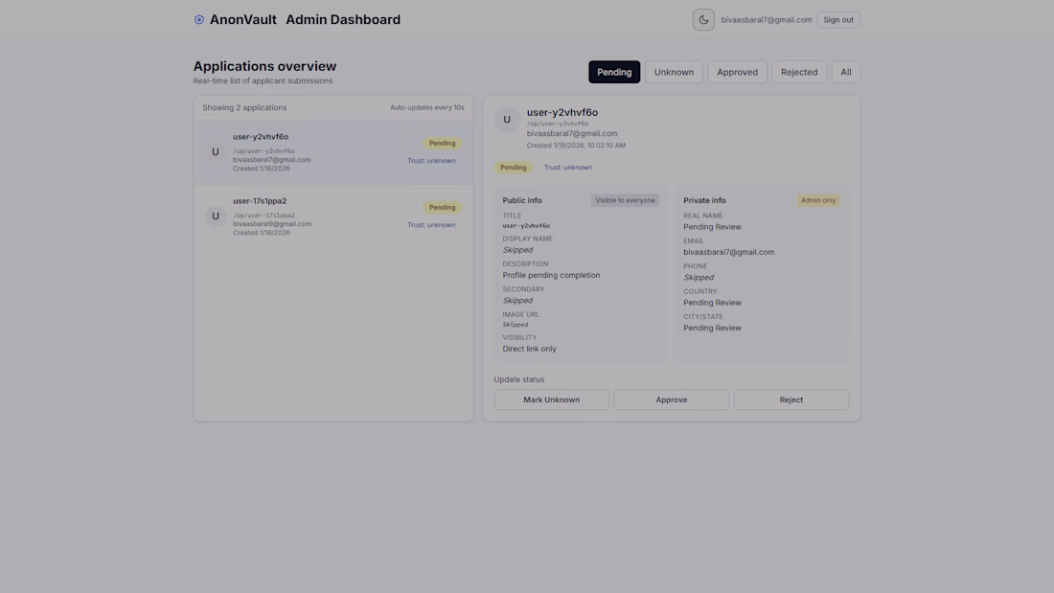Click the account email bivaasbaral7@gmail.com in header
Screen dimensions: 1054x593
pos(766,19)
